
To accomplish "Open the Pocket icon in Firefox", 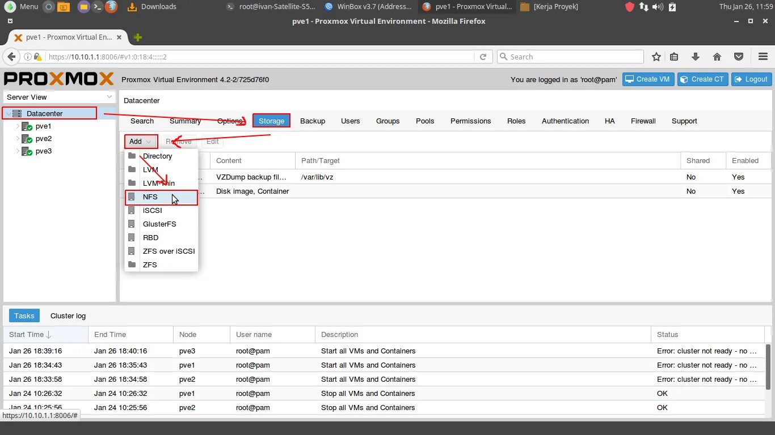I will 739,57.
